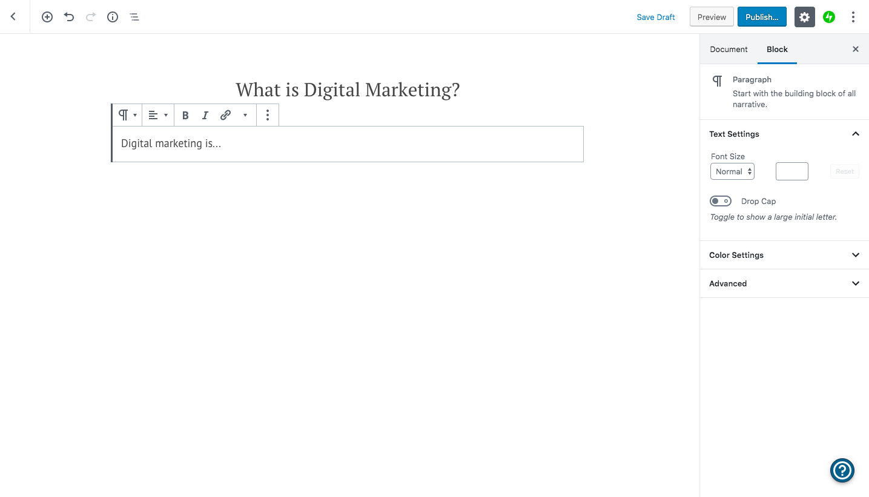This screenshot has height=497, width=869.
Task: Apply bold formatting
Action: point(185,115)
